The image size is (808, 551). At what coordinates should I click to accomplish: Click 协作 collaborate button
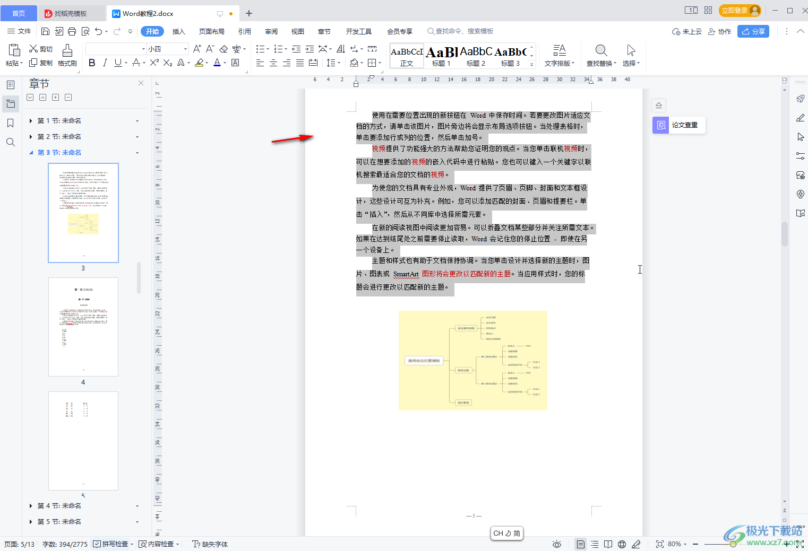coord(720,31)
